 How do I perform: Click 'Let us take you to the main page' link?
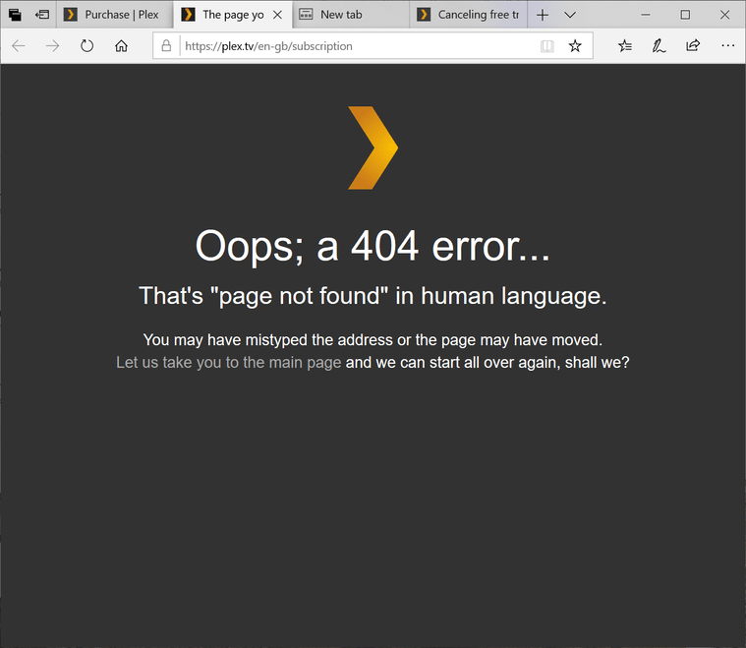229,362
